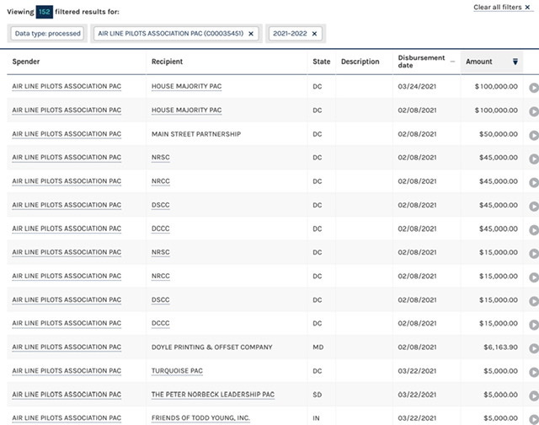Expand details for $45,000.00 DCCC row
The image size is (539, 425).
(533, 230)
